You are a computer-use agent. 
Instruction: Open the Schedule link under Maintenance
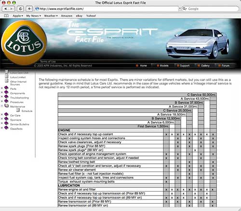point(27,111)
